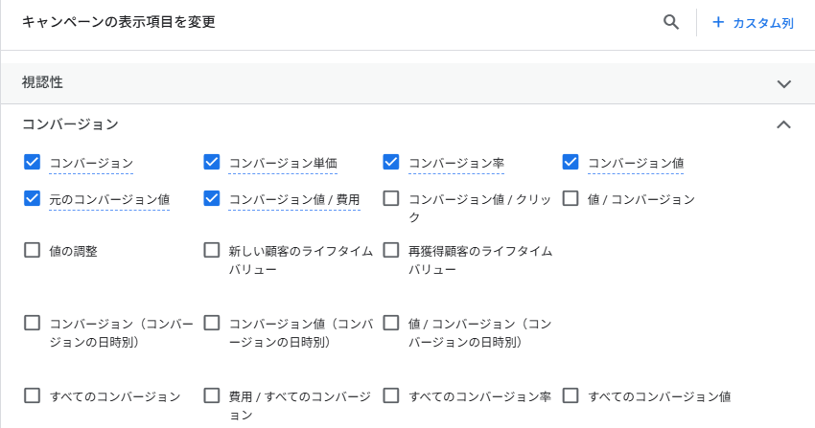Open the 視認性 section header
Screen dimensions: 815x428
43,83
